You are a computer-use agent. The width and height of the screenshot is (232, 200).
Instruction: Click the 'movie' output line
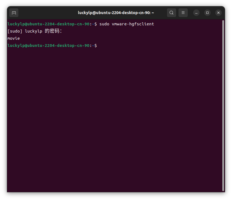coord(14,38)
